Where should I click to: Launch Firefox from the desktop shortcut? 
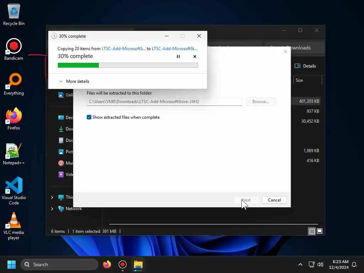[14, 119]
